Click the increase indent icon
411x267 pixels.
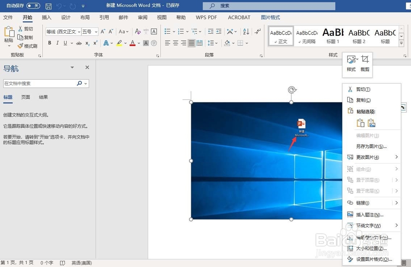pos(219,32)
